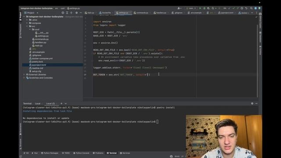Open terminal panel settings gear

[x=252, y=104]
